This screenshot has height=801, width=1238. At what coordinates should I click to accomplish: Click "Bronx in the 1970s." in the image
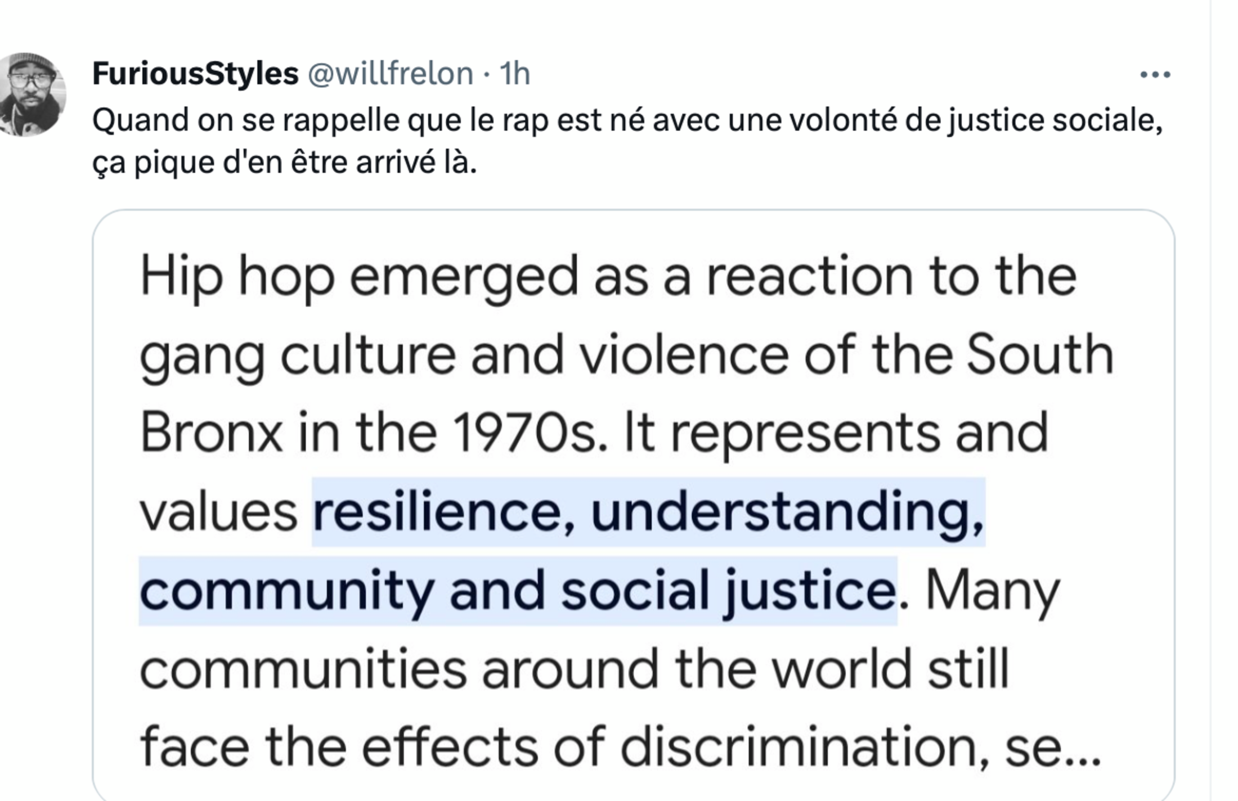(x=374, y=433)
